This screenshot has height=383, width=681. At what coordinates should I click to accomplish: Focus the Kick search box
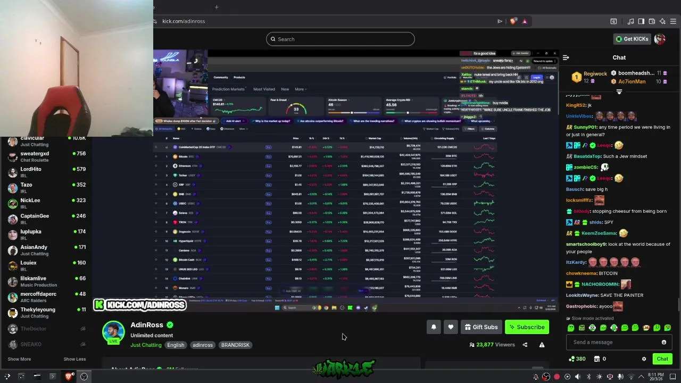[340, 39]
